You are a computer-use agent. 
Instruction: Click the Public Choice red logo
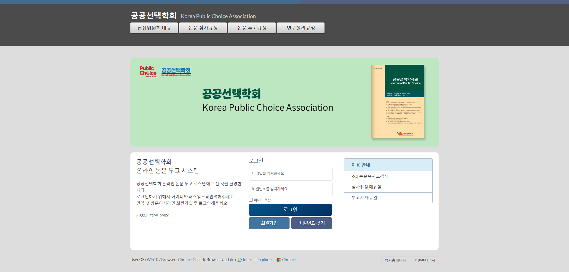(148, 72)
